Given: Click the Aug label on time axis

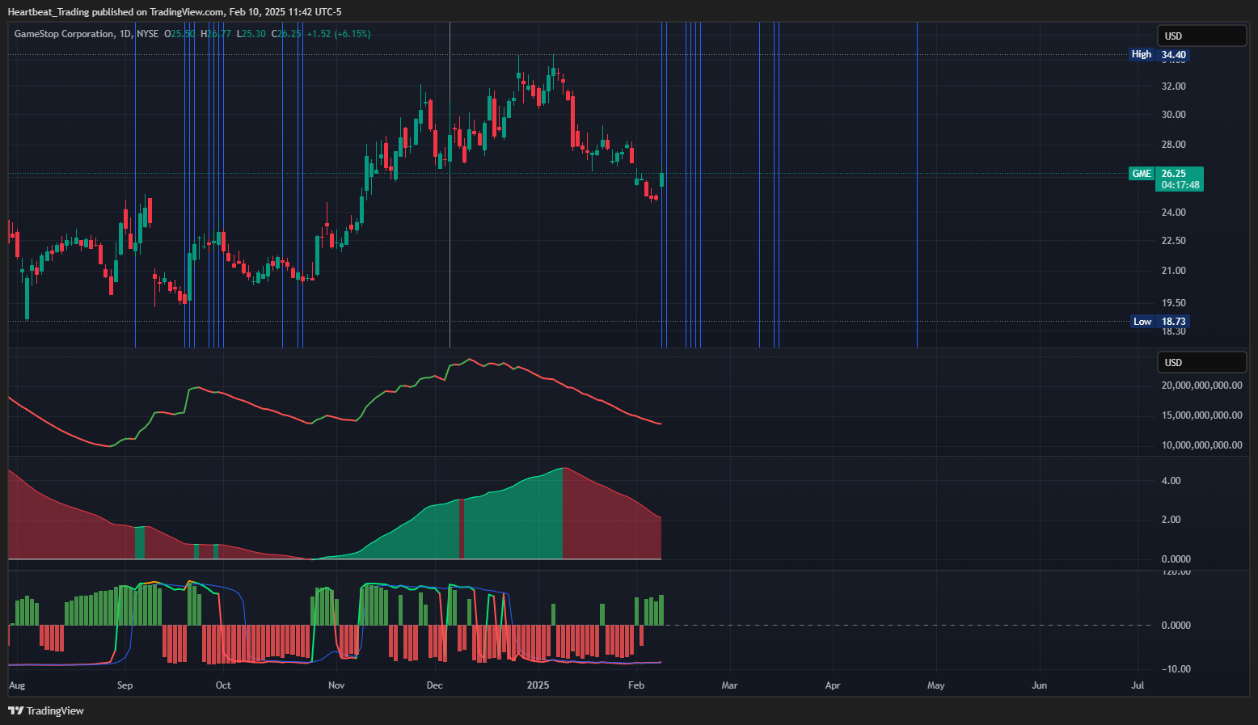Looking at the screenshot, I should (x=17, y=685).
